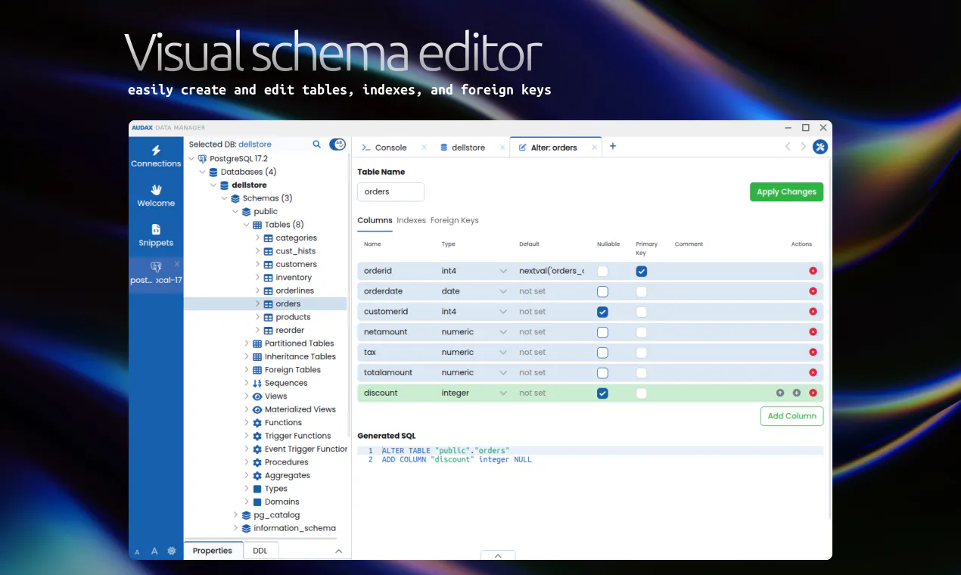Delete the orderid column
This screenshot has width=961, height=575.
pyautogui.click(x=813, y=271)
